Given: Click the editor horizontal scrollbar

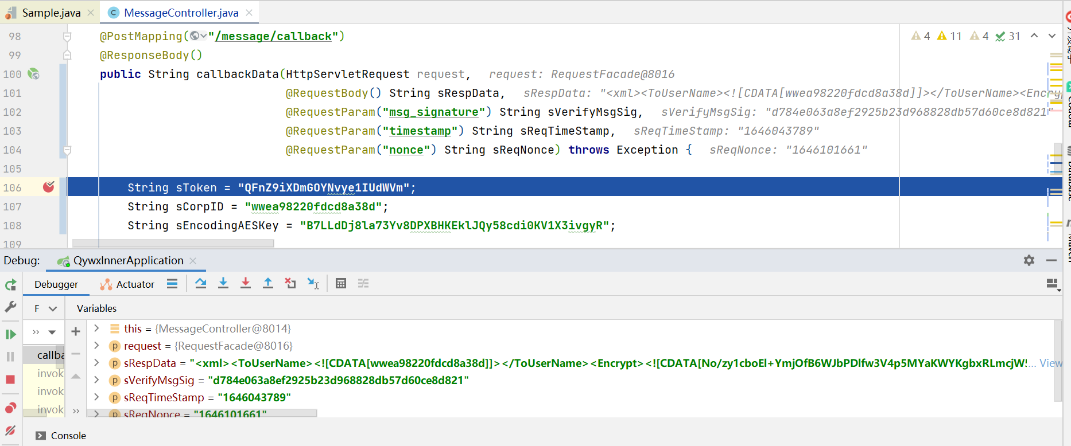Looking at the screenshot, I should (x=173, y=243).
